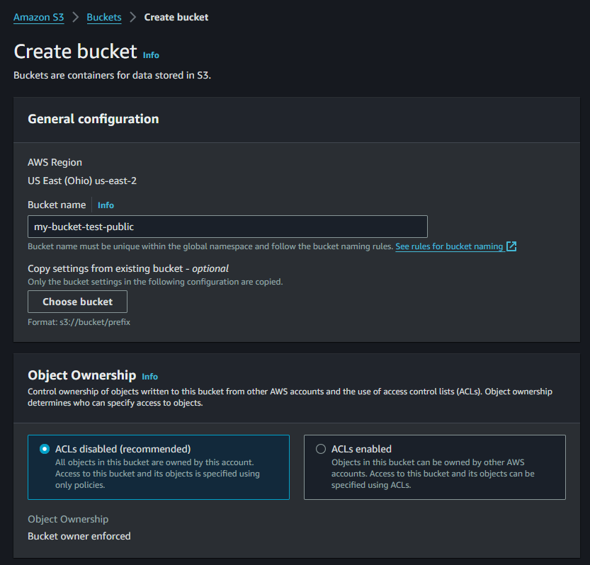Click the Create bucket breadcrumb item
The width and height of the screenshot is (590, 565).
tap(176, 17)
